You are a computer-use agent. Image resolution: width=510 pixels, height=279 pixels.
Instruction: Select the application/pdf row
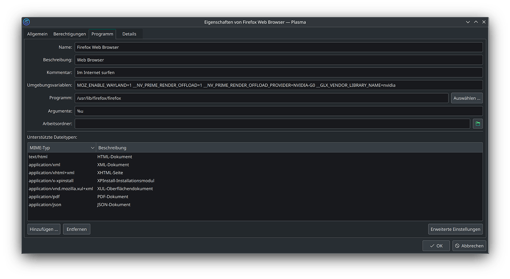255,196
